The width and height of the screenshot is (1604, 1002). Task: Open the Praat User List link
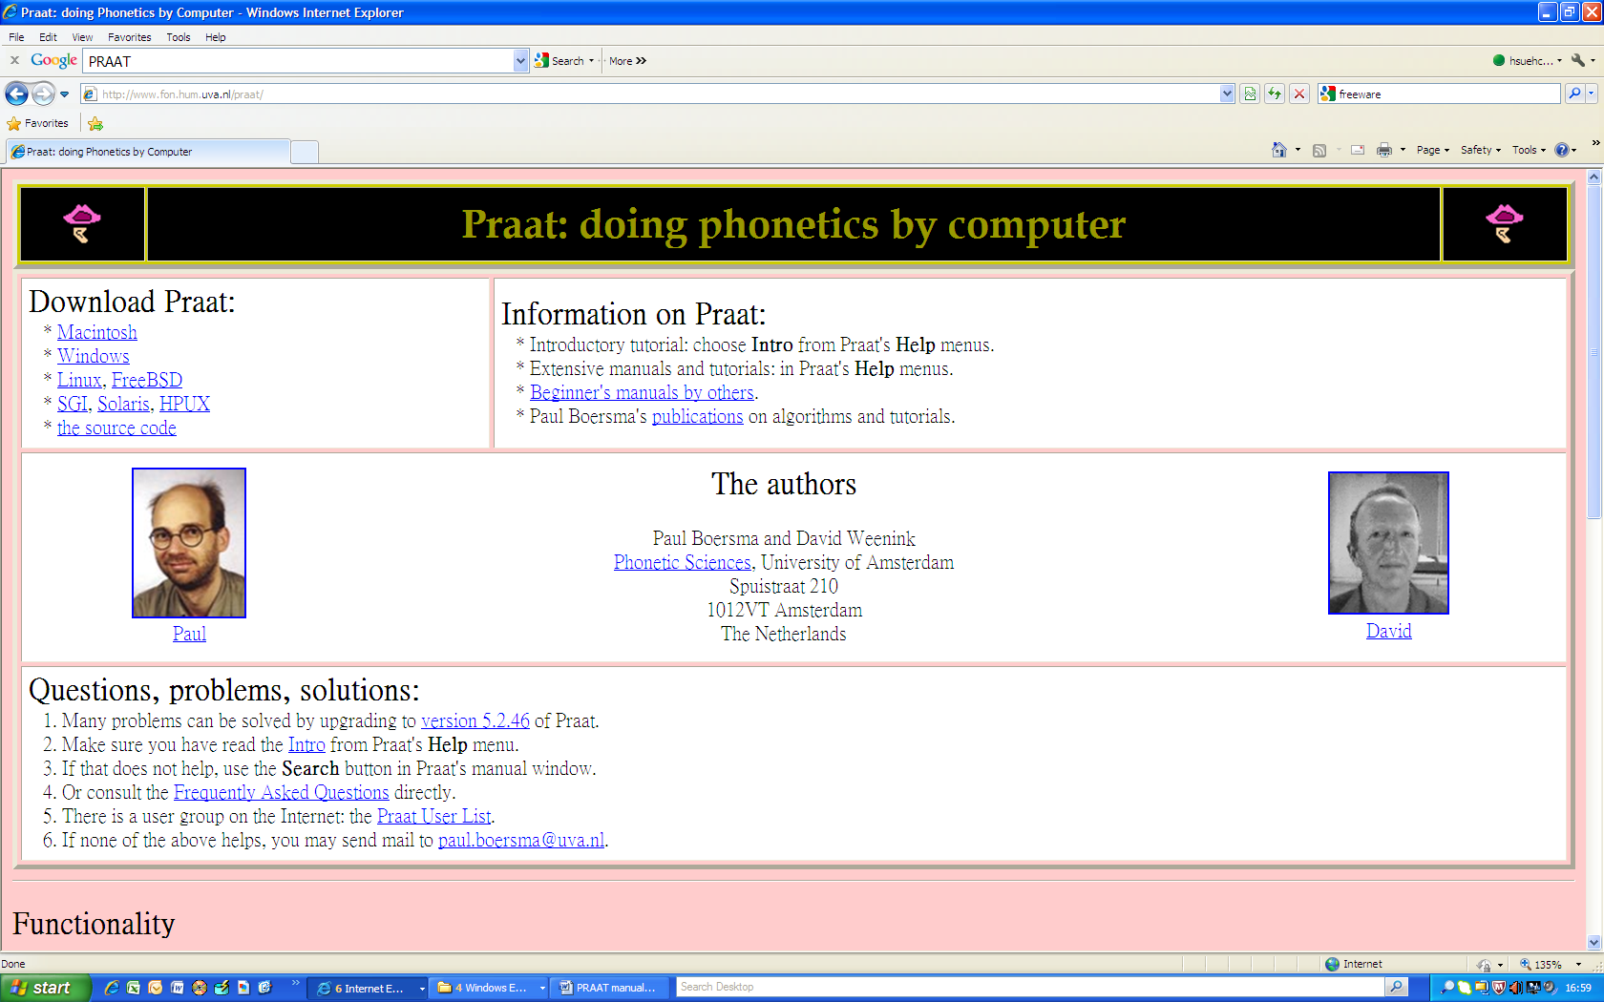[433, 816]
